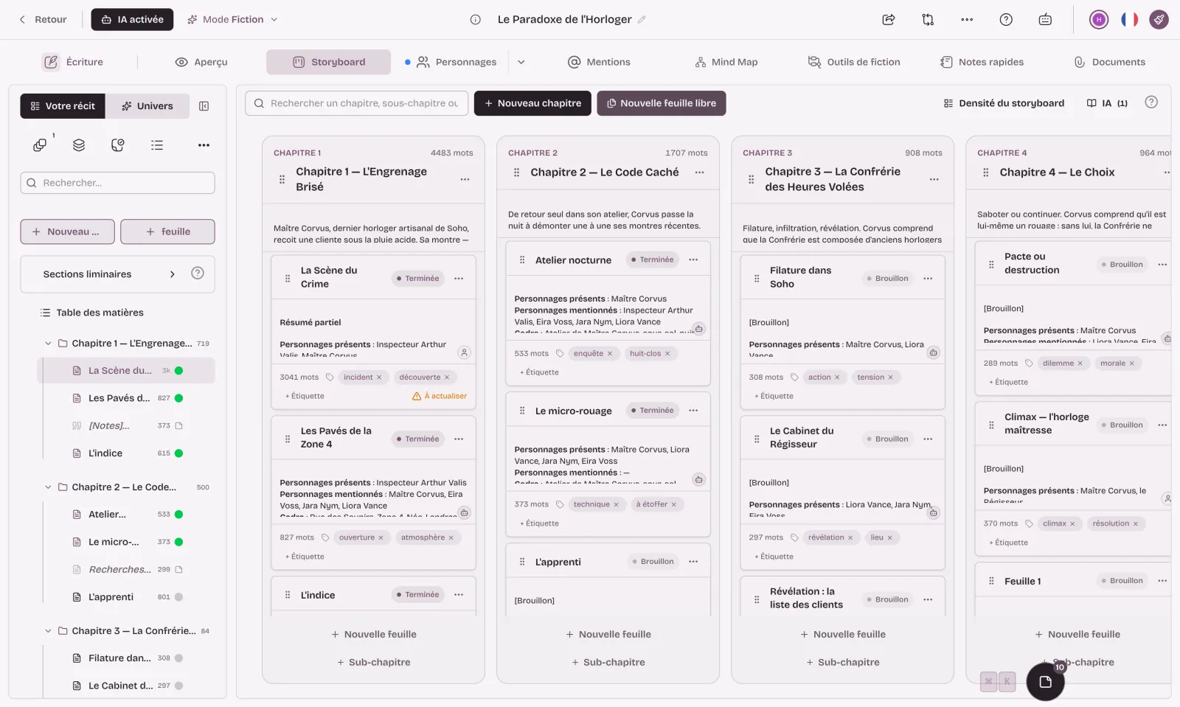The width and height of the screenshot is (1180, 707).
Task: Edit the title with the pencil icon
Action: [x=642, y=20]
